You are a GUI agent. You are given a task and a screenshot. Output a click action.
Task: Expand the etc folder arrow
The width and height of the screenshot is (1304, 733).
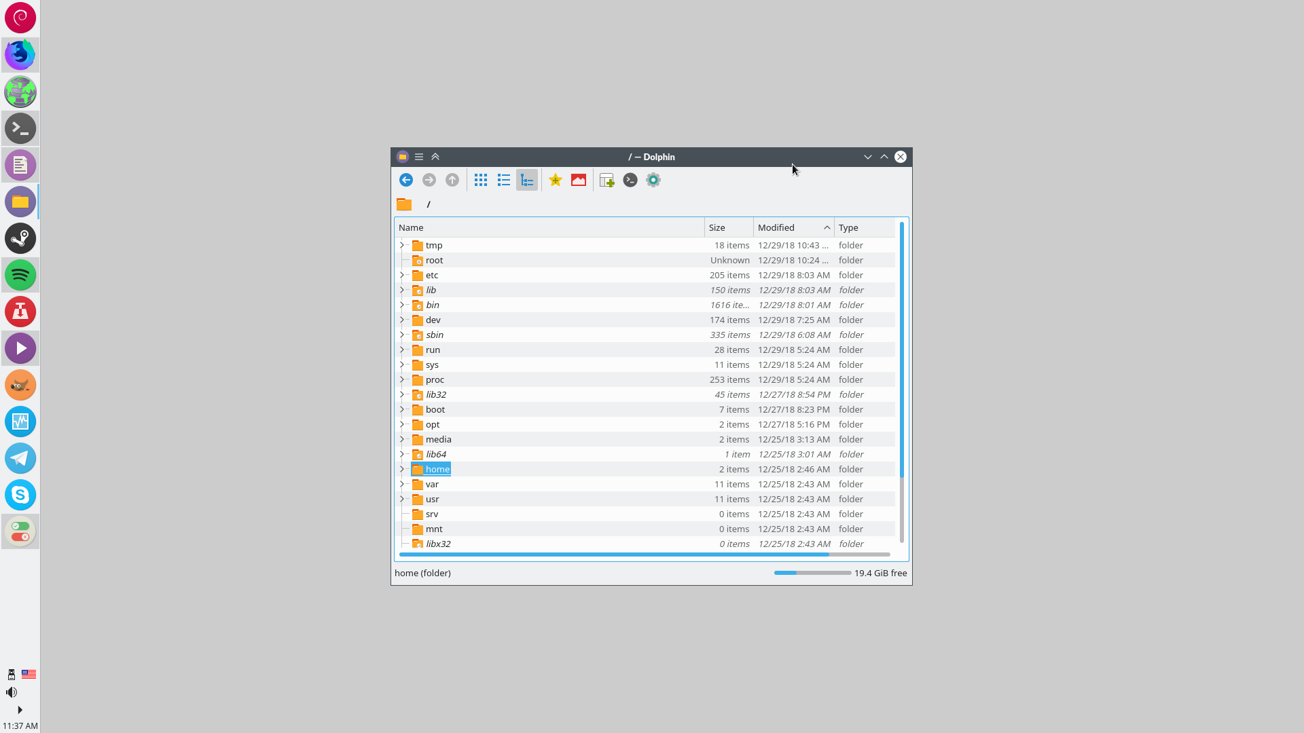pos(402,275)
